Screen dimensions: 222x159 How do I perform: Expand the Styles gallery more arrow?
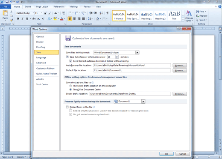183,20
